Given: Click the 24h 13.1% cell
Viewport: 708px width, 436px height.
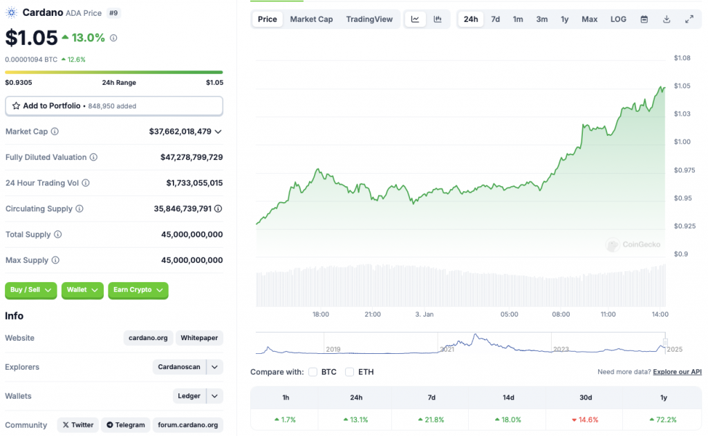Looking at the screenshot, I should pyautogui.click(x=355, y=419).
